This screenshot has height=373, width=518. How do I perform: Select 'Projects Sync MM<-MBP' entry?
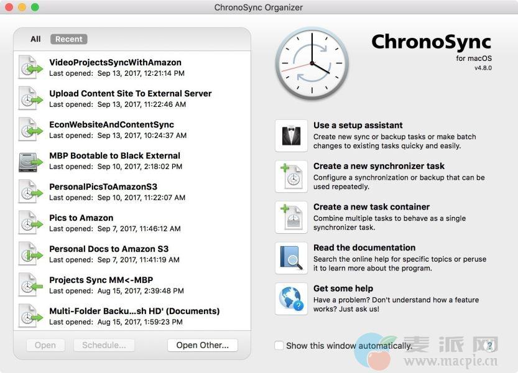101,280
